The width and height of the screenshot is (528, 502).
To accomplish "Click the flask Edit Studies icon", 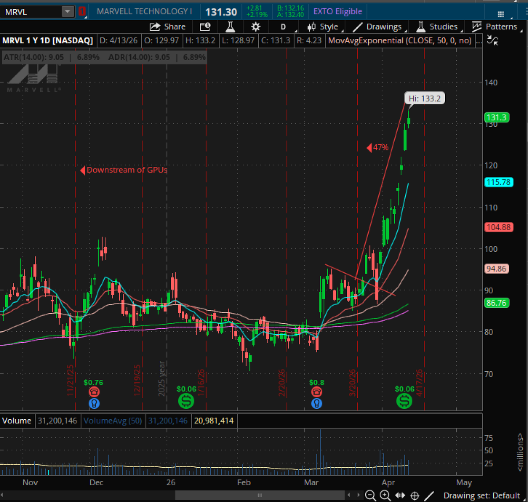I will [230, 27].
